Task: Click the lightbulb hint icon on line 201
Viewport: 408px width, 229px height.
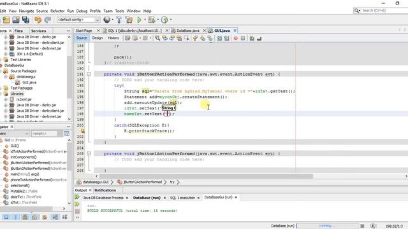Action: [x=83, y=131]
